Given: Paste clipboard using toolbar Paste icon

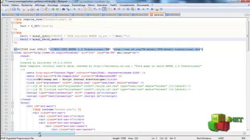Looking at the screenshot, I should 47,9.
